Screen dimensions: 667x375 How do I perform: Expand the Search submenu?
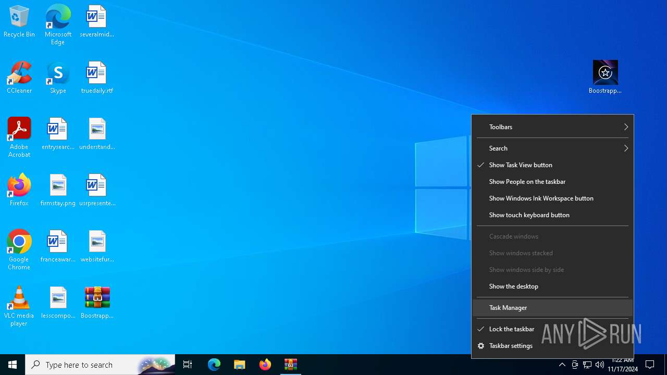552,148
